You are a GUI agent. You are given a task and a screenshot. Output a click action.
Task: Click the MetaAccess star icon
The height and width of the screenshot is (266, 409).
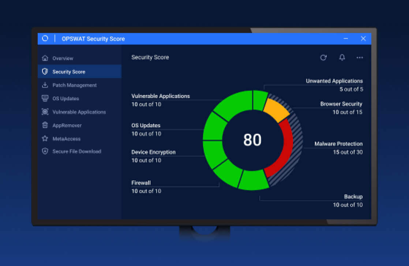click(45, 139)
